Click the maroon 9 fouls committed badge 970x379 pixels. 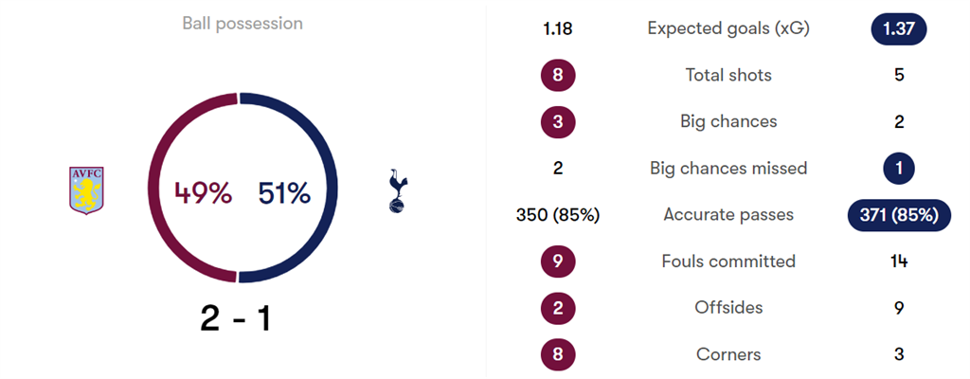pyautogui.click(x=558, y=261)
